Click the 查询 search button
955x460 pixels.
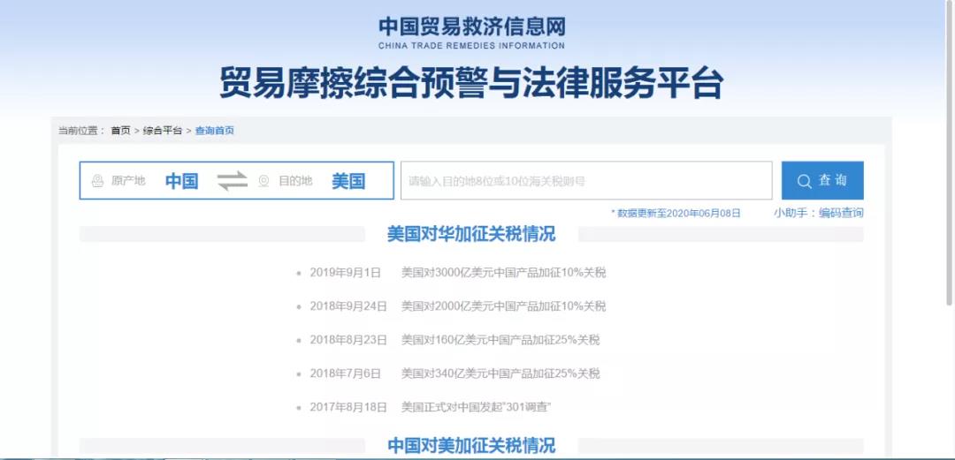click(x=822, y=180)
